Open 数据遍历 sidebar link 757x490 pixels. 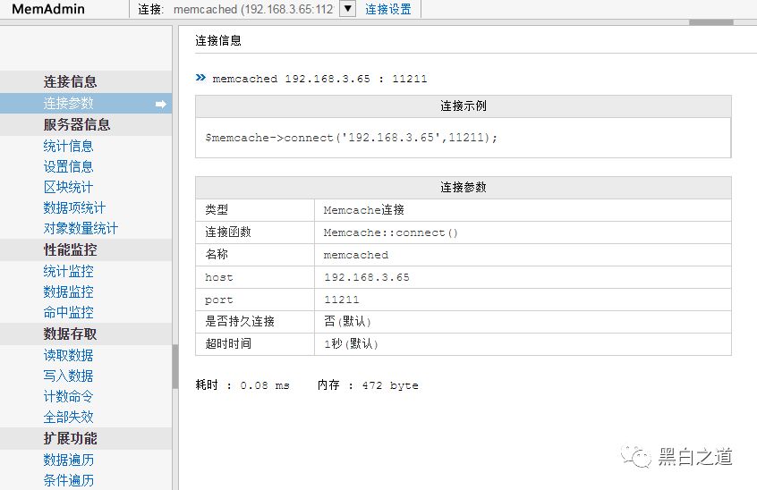[68, 460]
